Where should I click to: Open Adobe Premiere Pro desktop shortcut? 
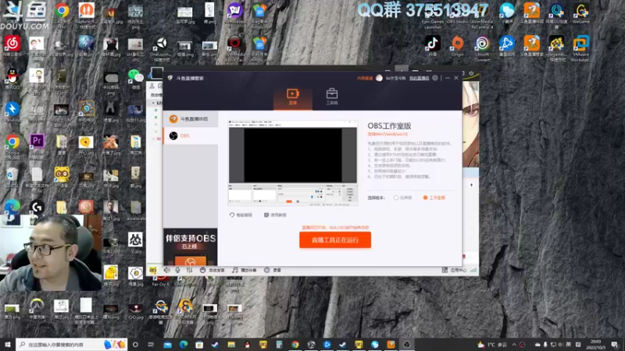click(37, 144)
